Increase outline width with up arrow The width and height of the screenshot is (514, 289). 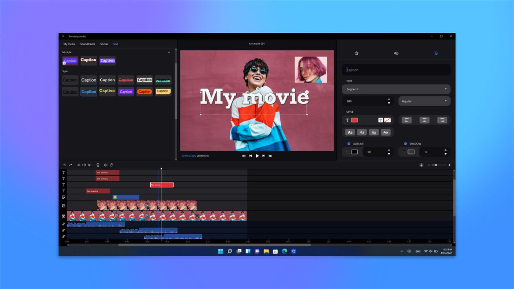coord(389,150)
